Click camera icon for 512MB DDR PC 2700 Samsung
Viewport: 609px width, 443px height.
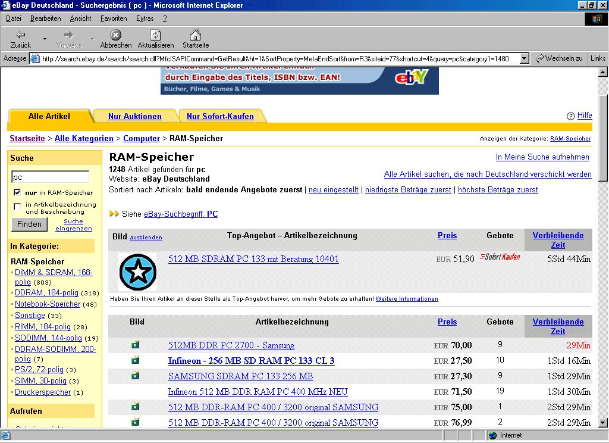135,345
